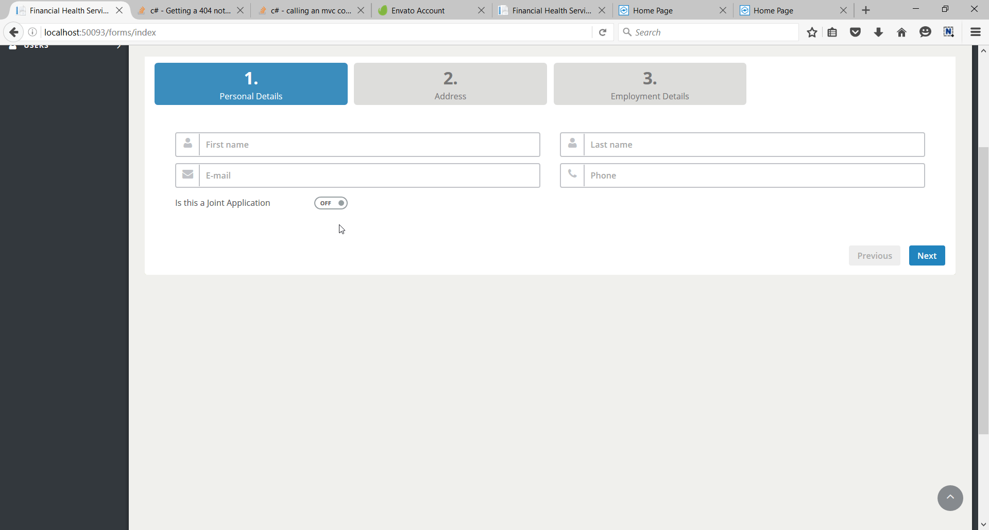Select step 1 Personal Details

[251, 84]
